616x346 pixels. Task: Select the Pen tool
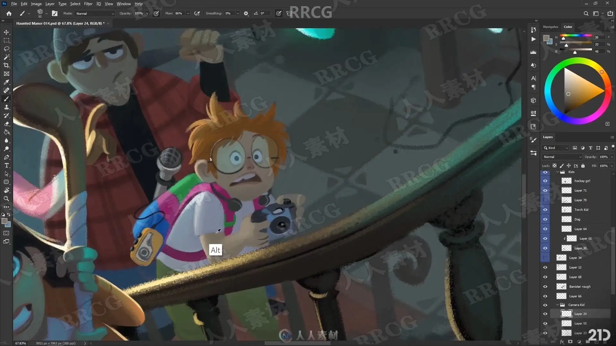click(x=6, y=157)
